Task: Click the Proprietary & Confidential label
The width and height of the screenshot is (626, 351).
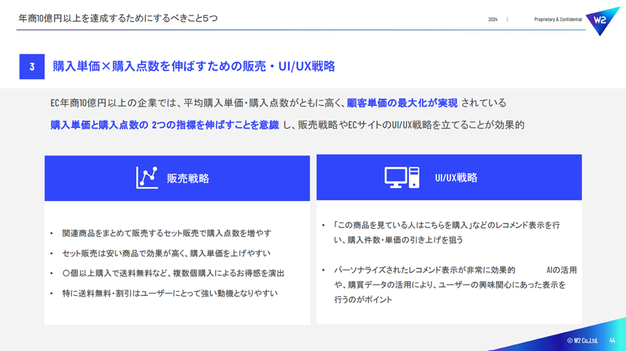Action: click(x=557, y=19)
